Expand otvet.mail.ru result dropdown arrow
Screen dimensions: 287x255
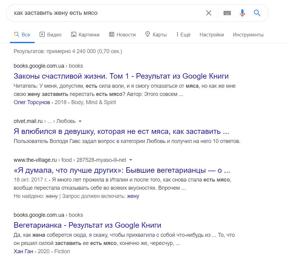pos(80,121)
